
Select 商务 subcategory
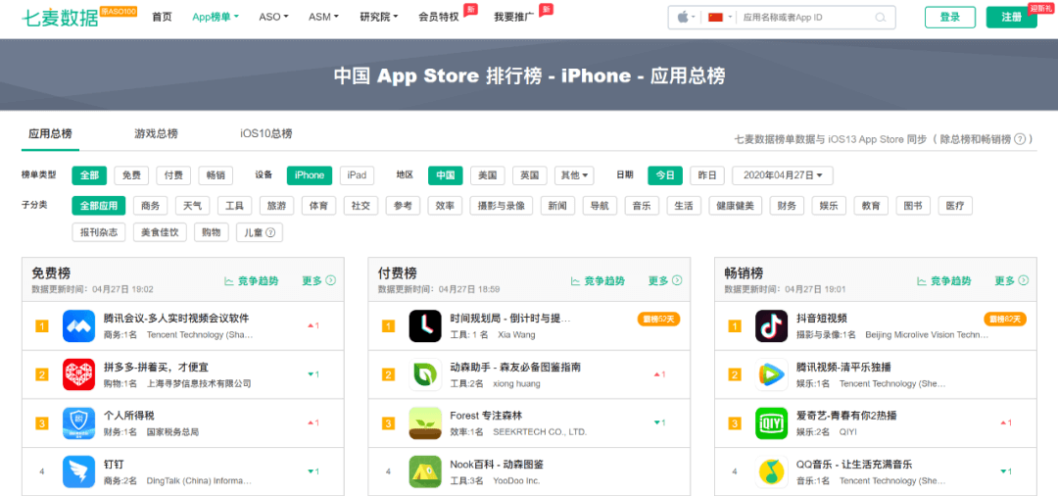pyautogui.click(x=151, y=206)
